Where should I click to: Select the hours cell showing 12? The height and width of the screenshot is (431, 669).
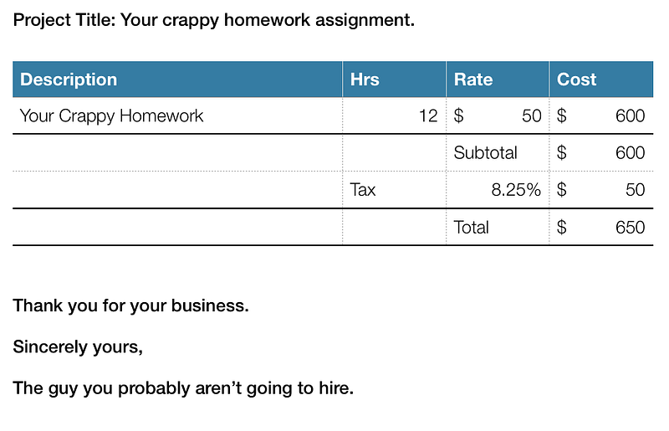click(394, 115)
